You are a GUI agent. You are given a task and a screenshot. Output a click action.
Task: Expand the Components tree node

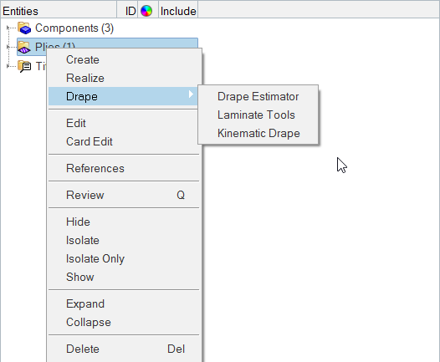coord(8,28)
